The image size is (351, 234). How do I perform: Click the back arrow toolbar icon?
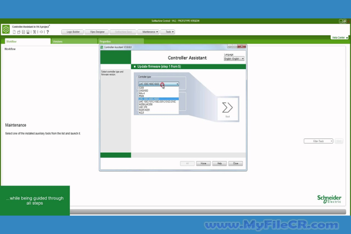coord(41,32)
